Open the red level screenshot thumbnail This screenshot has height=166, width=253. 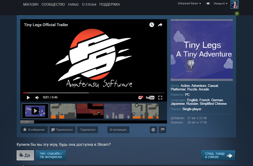click(x=90, y=111)
